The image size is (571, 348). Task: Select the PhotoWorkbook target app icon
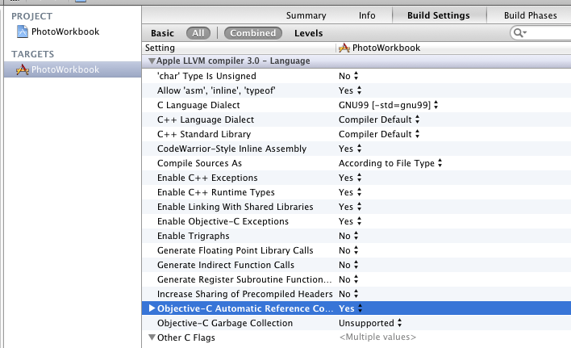pos(23,69)
